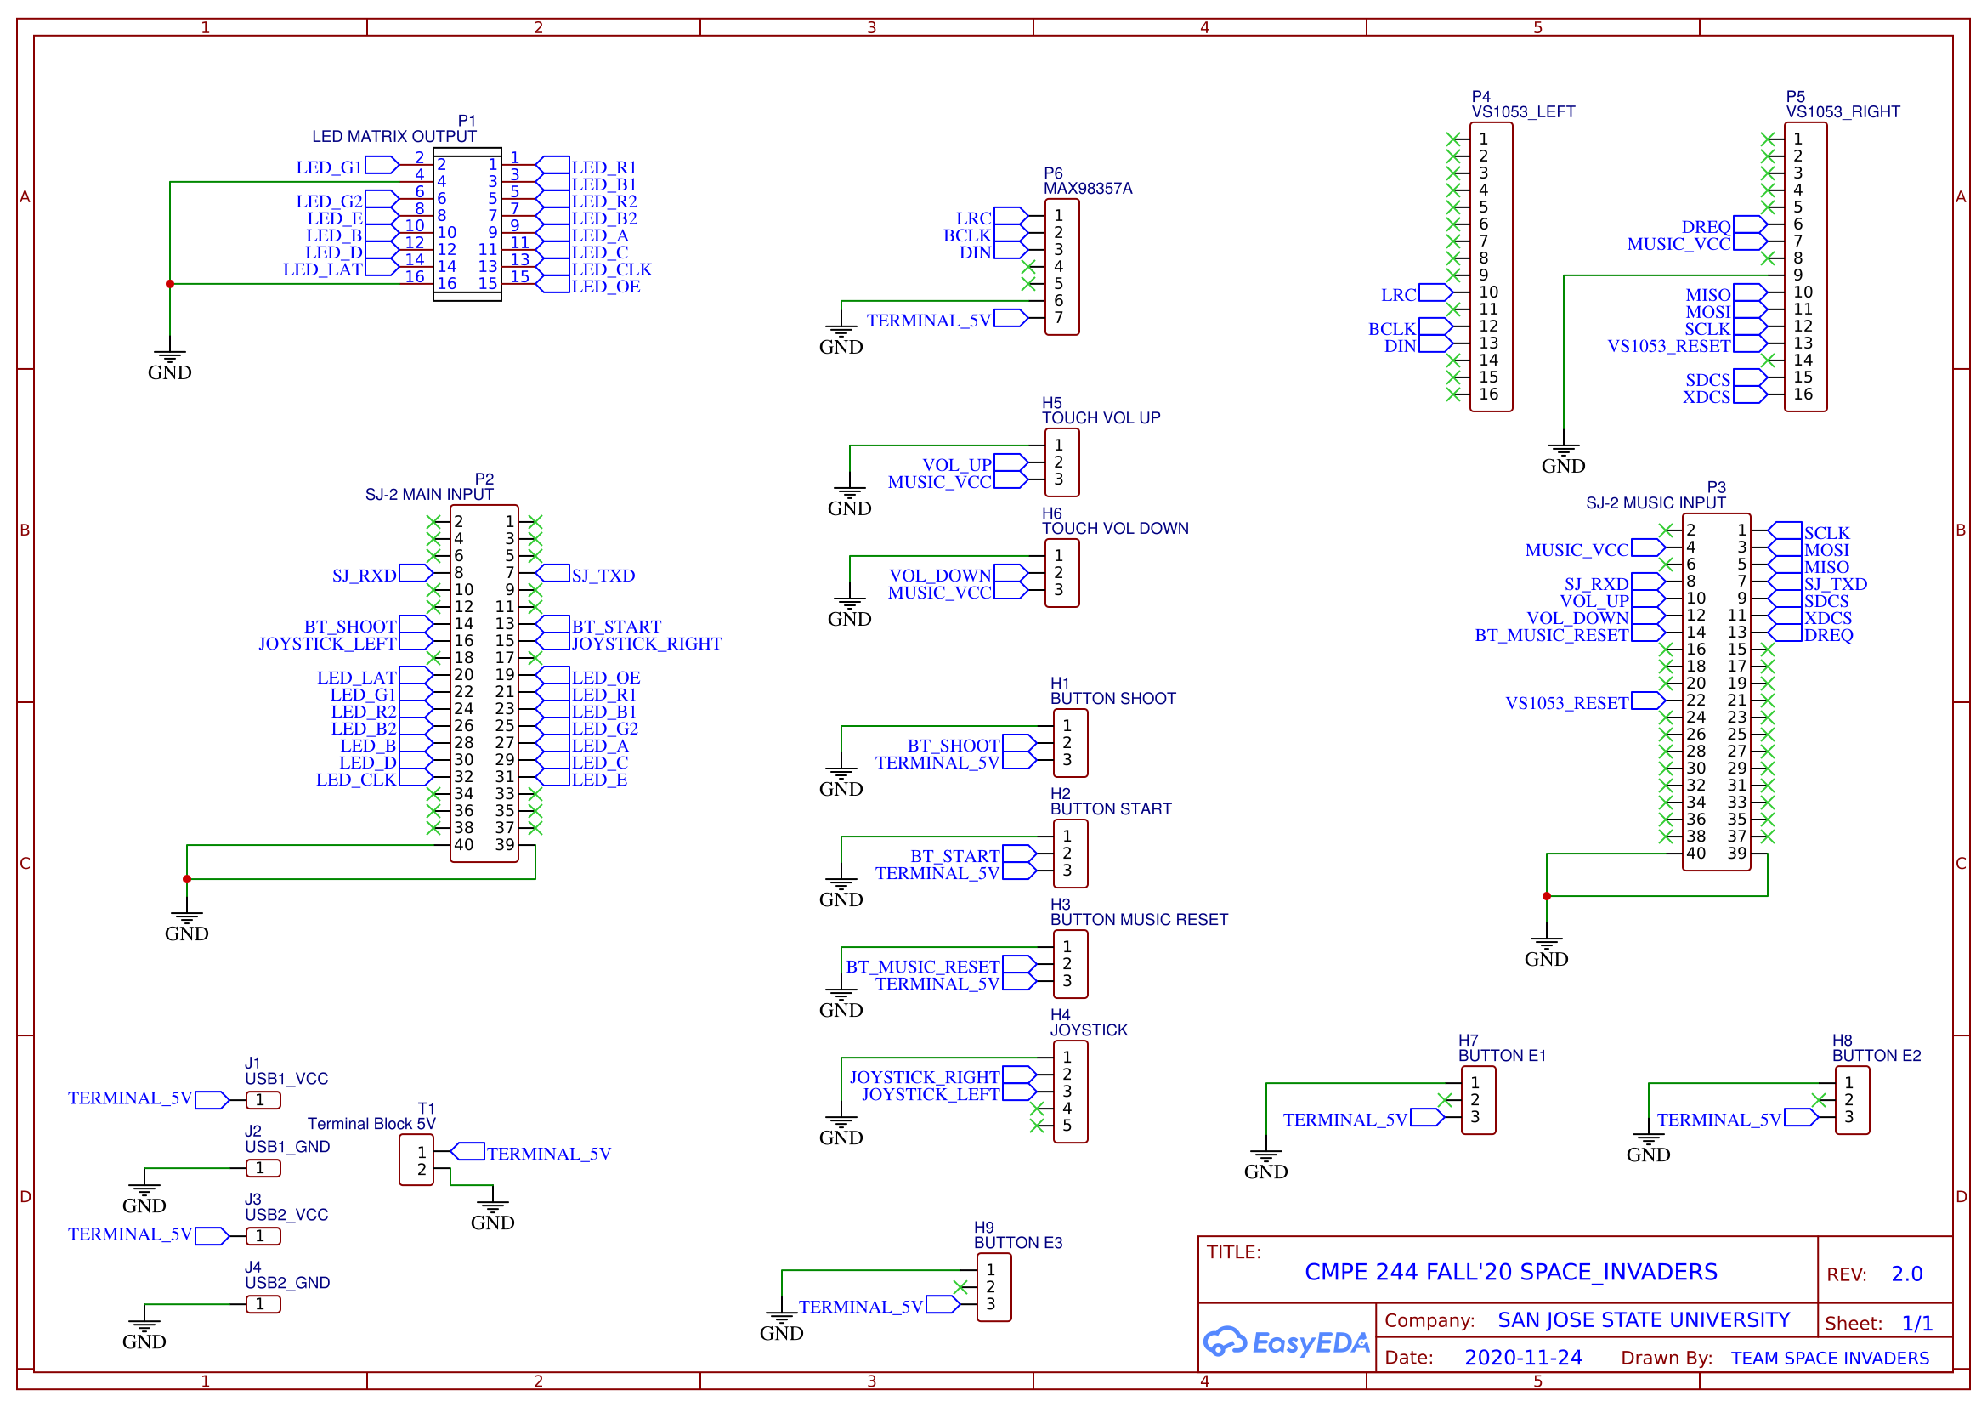This screenshot has height=1407, width=1987.
Task: Click BT_MUSIC_RESET net label beside P3
Action: 1551,635
